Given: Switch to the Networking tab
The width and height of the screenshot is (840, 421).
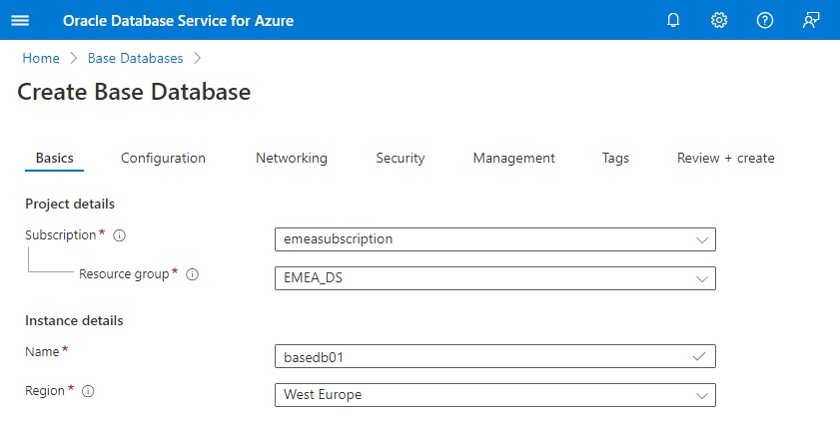Looking at the screenshot, I should coord(291,158).
